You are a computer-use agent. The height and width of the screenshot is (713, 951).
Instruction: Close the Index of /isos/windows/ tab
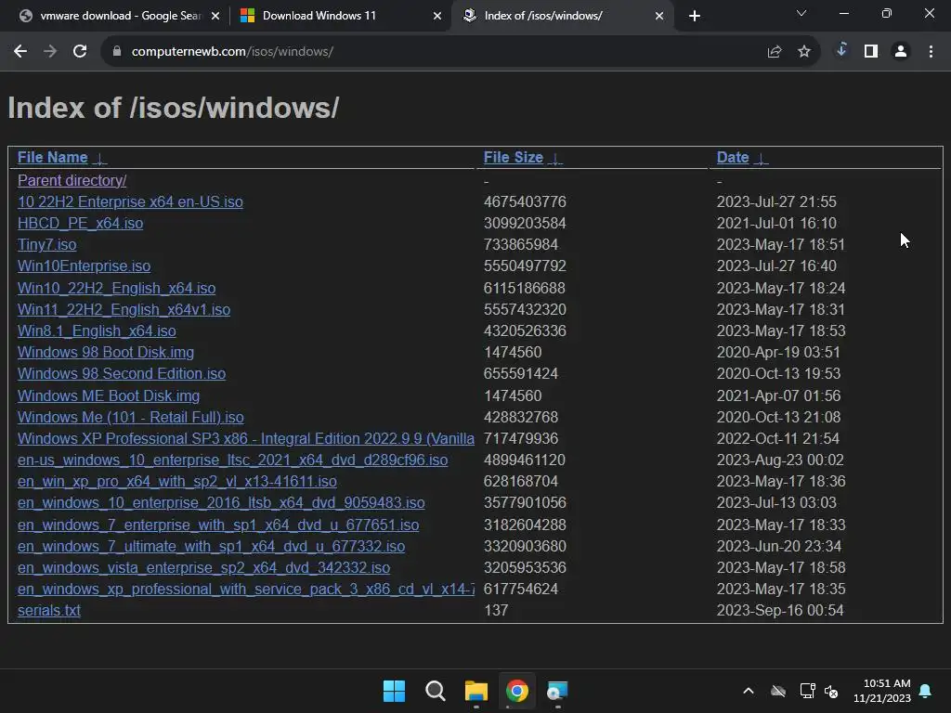(659, 16)
